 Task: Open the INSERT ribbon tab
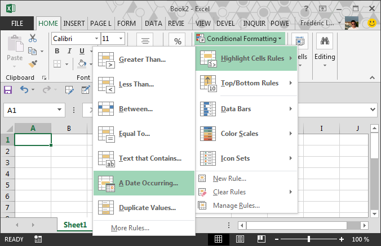click(74, 24)
